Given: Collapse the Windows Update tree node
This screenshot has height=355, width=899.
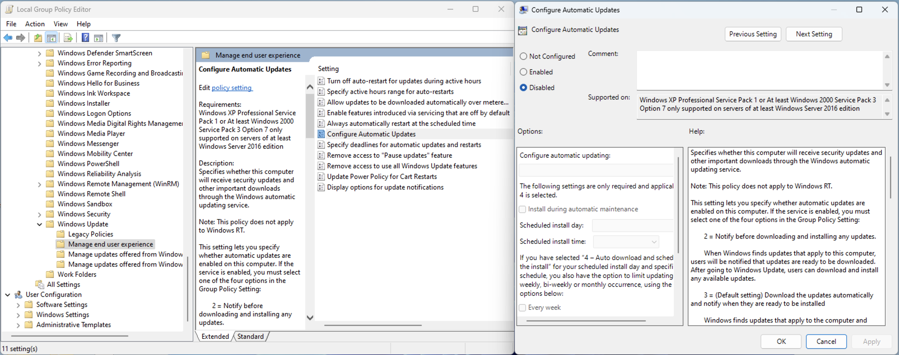Looking at the screenshot, I should pyautogui.click(x=39, y=224).
